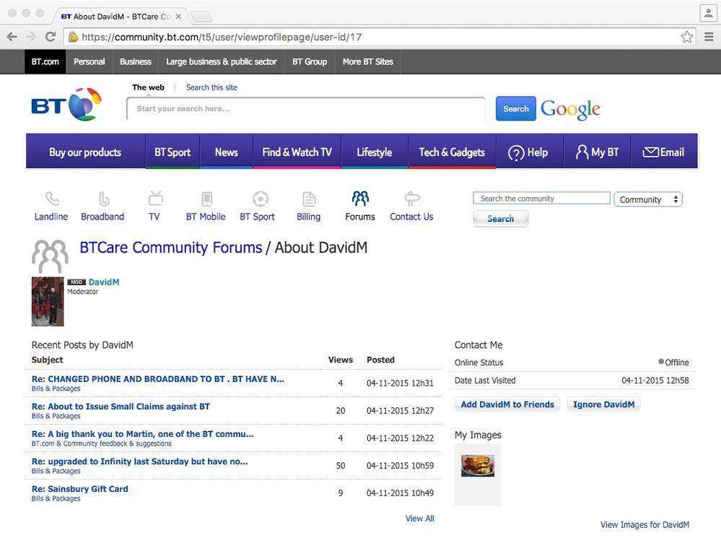Open Find & Watch TV menu

pyautogui.click(x=297, y=152)
